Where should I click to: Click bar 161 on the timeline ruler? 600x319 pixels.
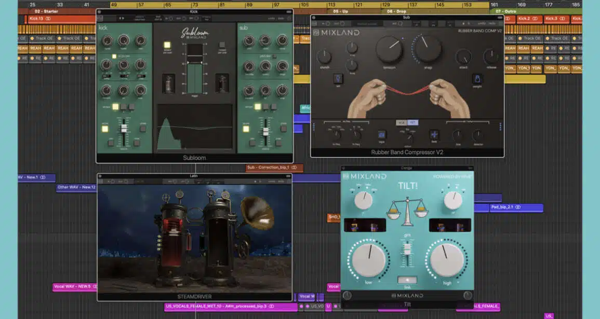(x=495, y=5)
